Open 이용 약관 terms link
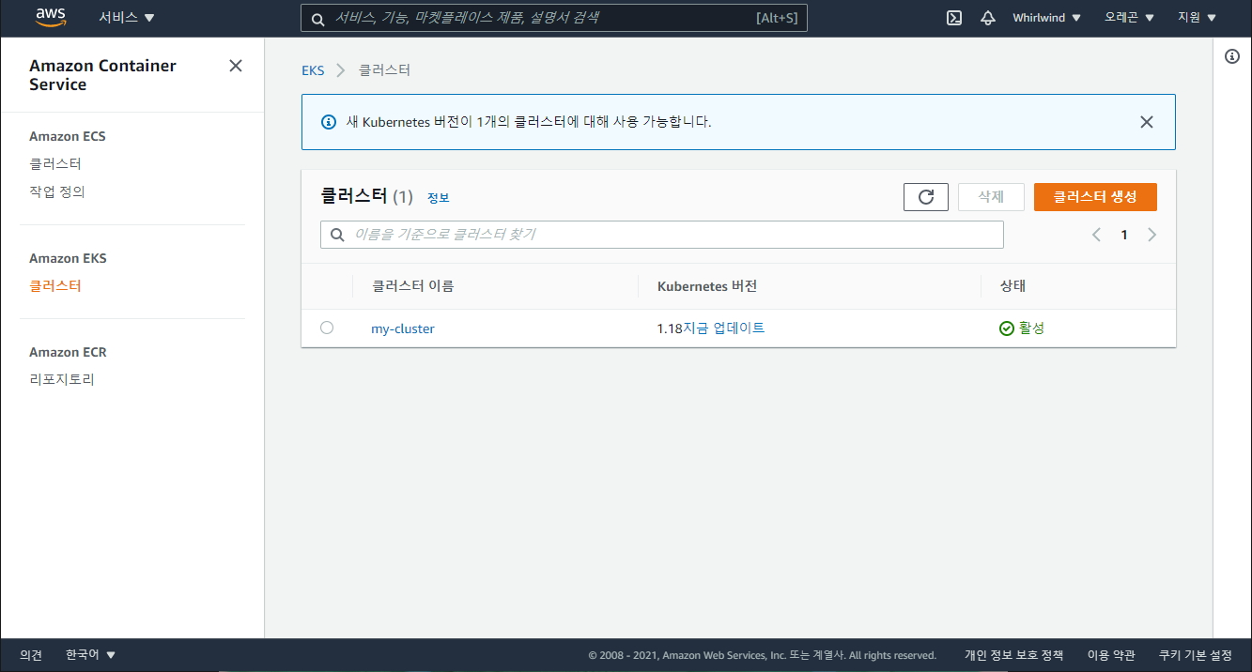This screenshot has width=1252, height=672. coord(1111,655)
